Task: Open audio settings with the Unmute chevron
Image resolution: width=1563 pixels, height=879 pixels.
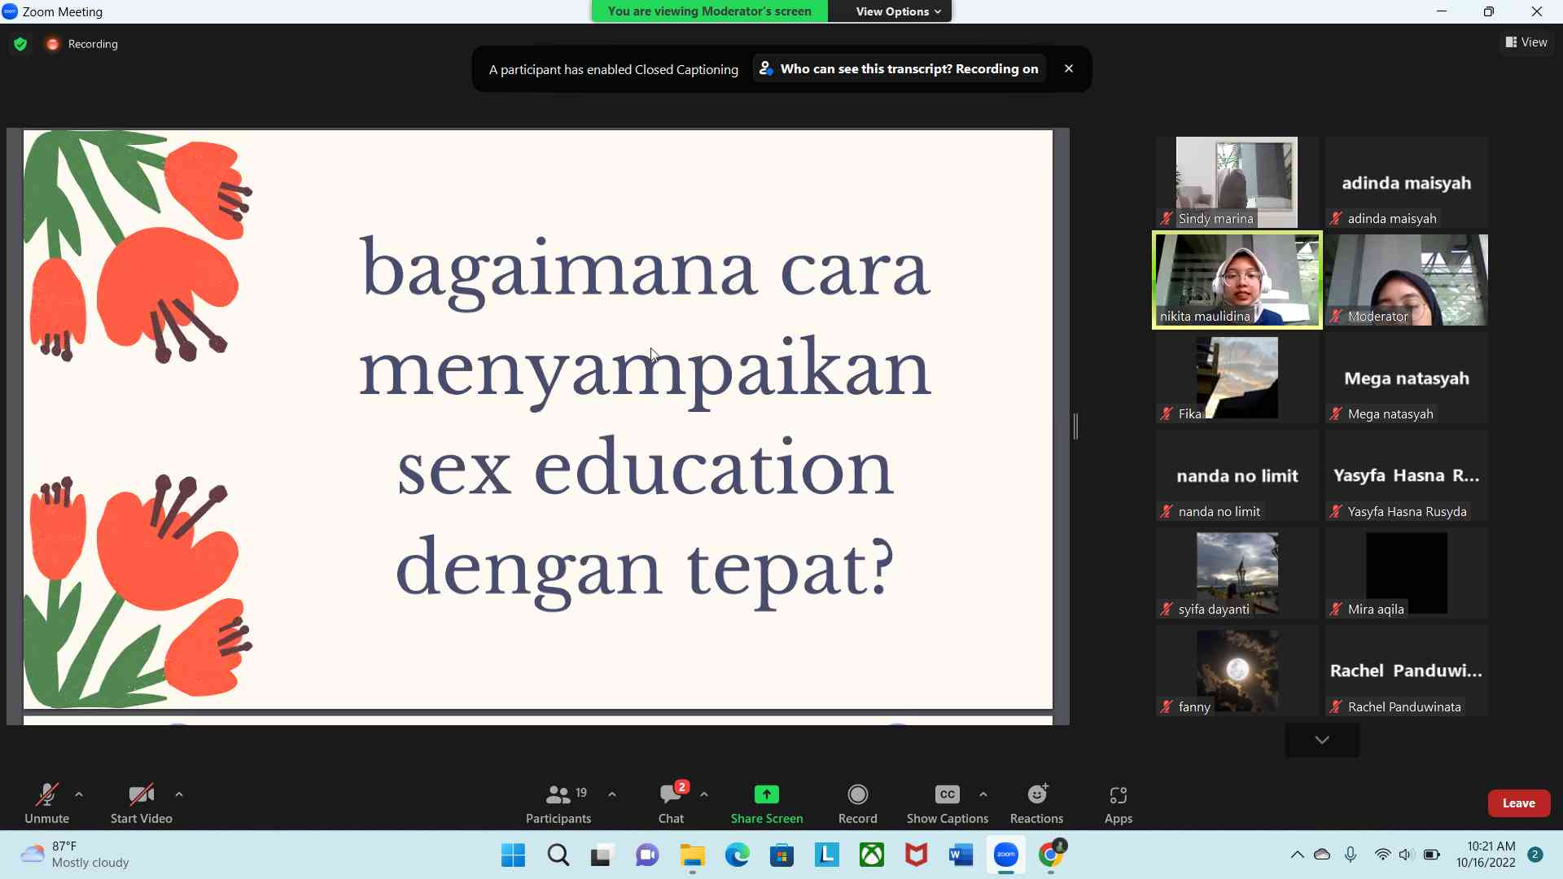Action: pyautogui.click(x=79, y=795)
